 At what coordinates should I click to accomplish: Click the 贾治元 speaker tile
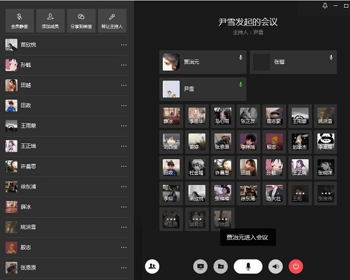click(x=202, y=62)
